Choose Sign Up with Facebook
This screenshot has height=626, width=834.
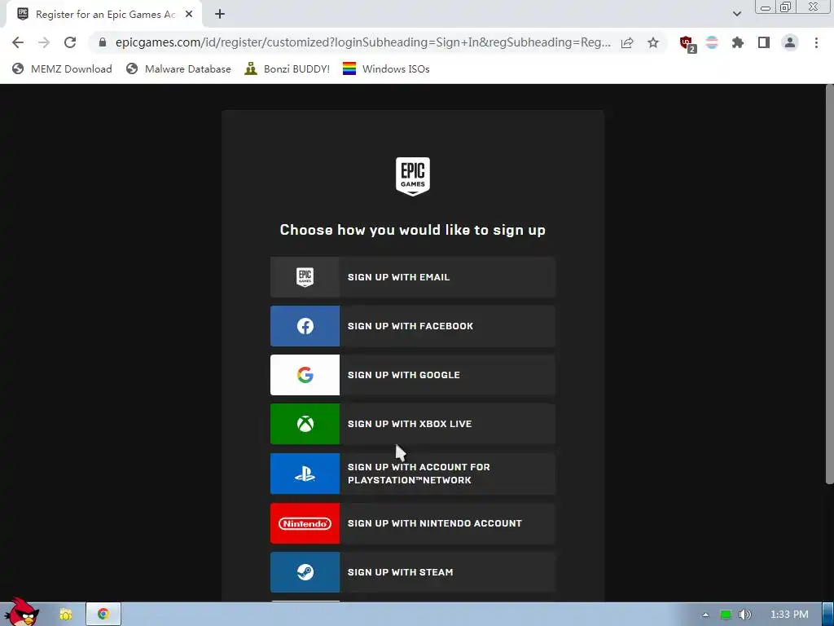[413, 326]
